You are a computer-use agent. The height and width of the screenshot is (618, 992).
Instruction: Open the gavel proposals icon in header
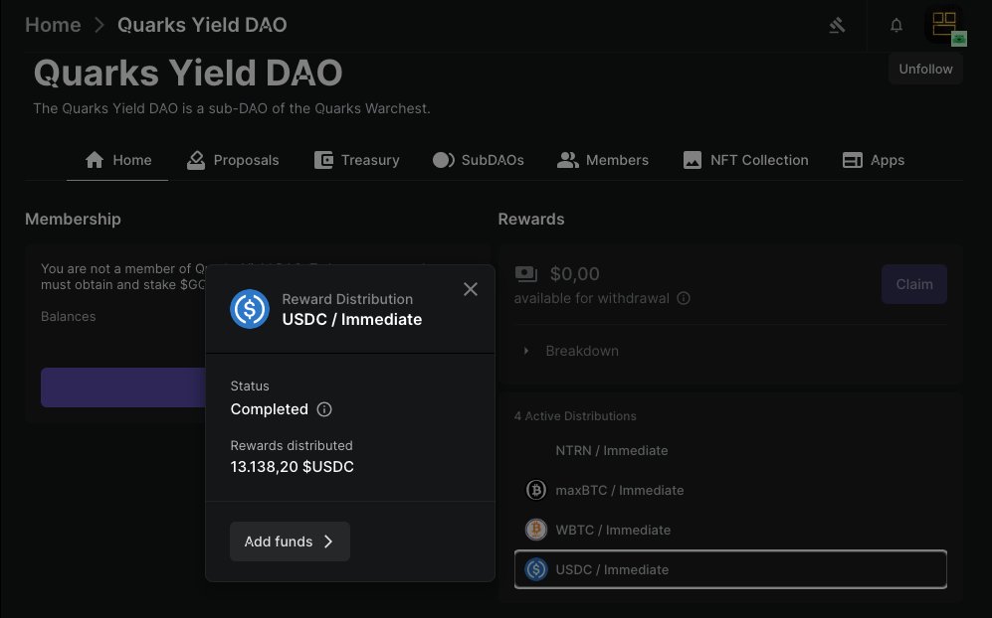pos(837,25)
